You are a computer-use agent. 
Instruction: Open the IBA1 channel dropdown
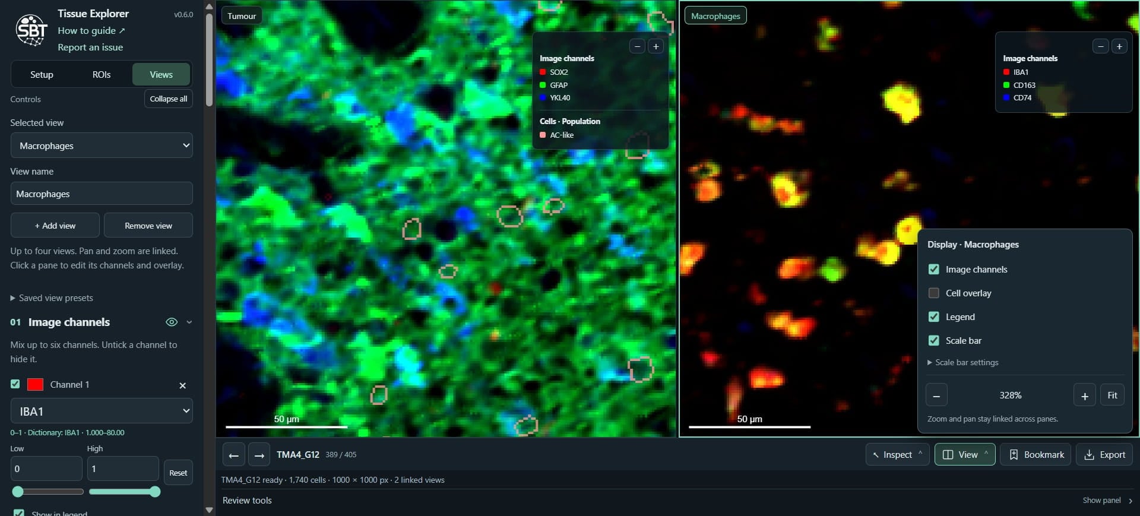[x=102, y=411]
